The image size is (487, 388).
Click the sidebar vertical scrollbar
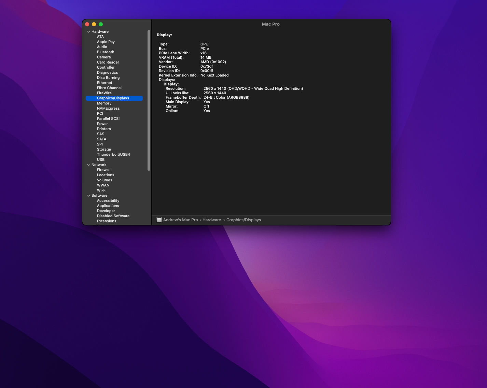(x=149, y=100)
